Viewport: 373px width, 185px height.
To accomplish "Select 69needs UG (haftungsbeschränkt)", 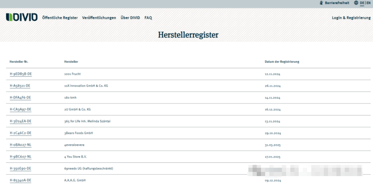I will point(89,169).
